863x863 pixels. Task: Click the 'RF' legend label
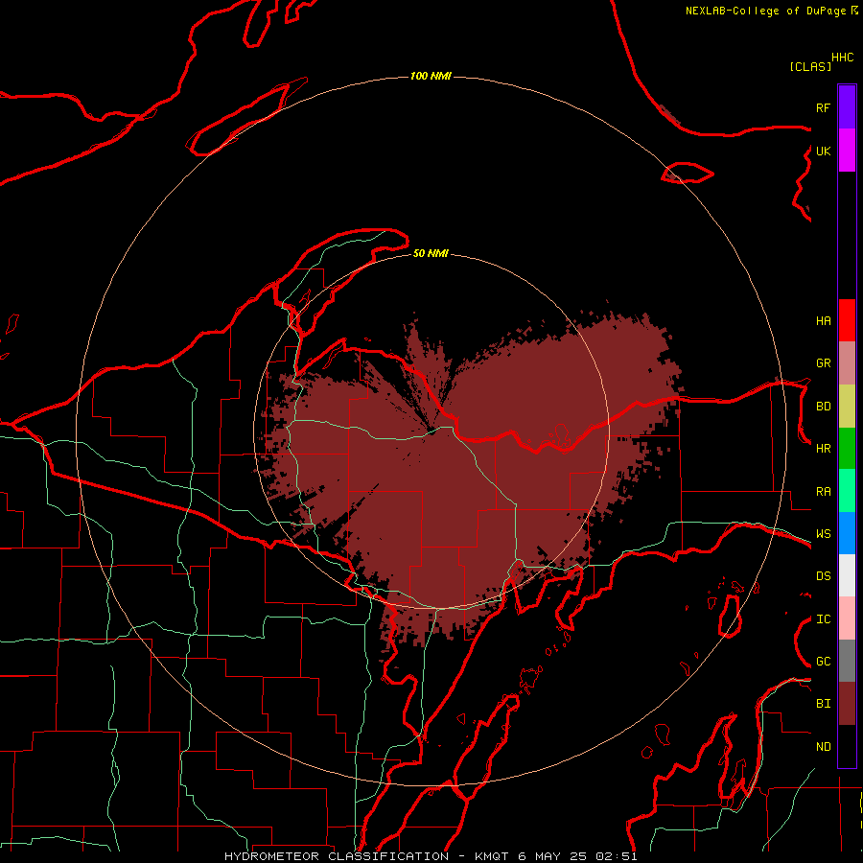[823, 107]
